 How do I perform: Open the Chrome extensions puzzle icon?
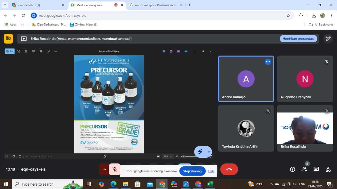click(x=301, y=16)
